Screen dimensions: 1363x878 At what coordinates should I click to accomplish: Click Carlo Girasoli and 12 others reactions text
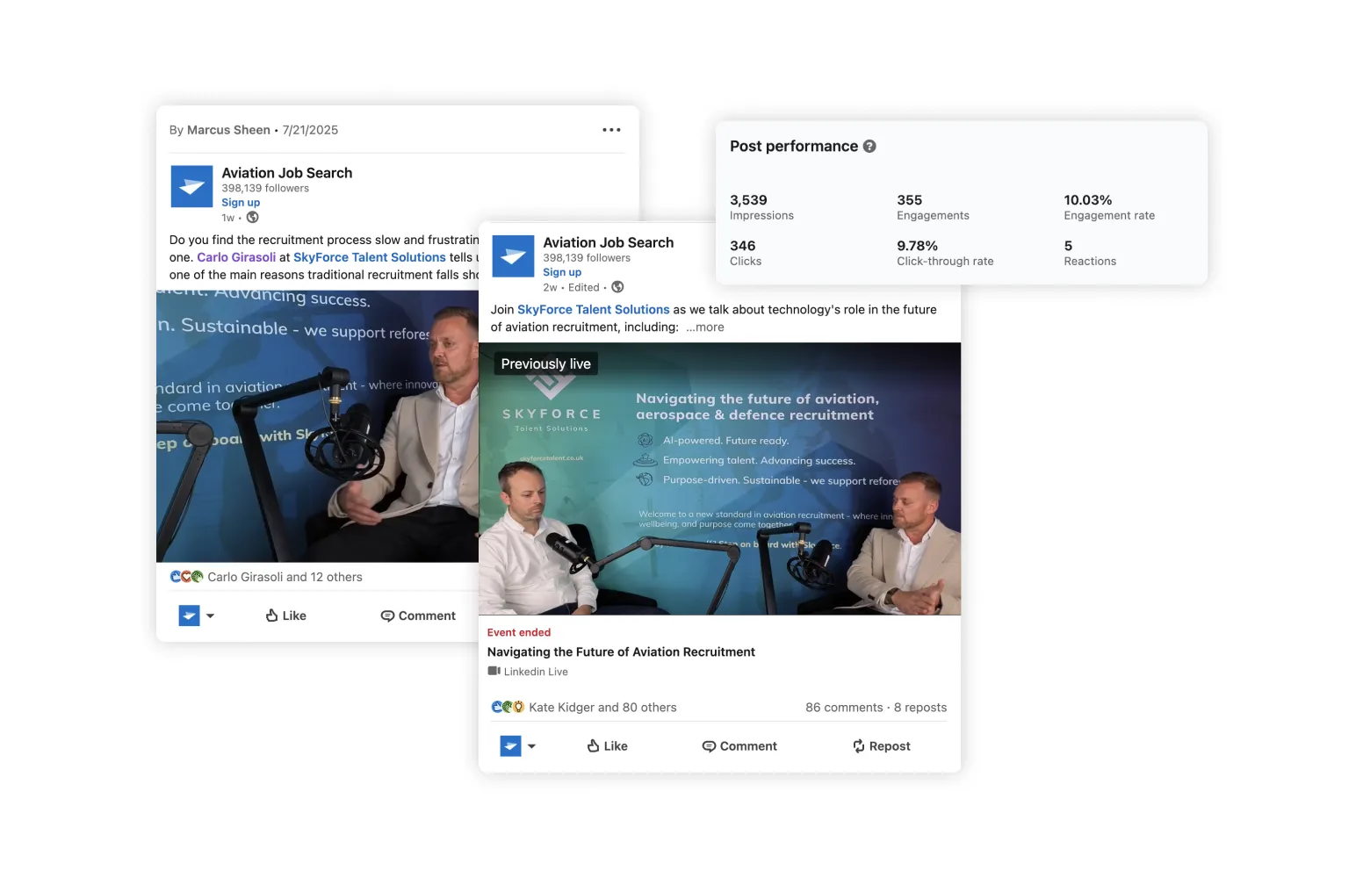(x=285, y=577)
